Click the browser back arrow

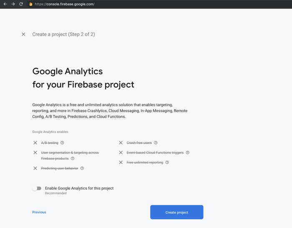(5, 4)
